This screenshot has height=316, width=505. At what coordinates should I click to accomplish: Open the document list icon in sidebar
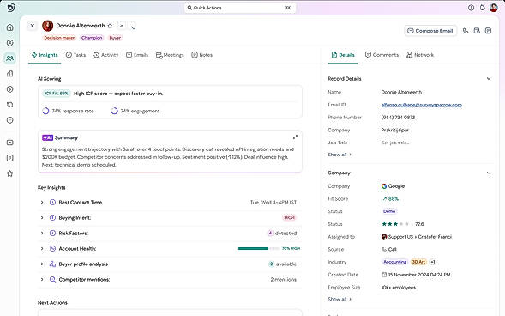coord(10,158)
